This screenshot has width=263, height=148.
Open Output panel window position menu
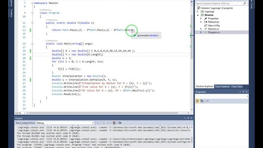click(x=185, y=118)
